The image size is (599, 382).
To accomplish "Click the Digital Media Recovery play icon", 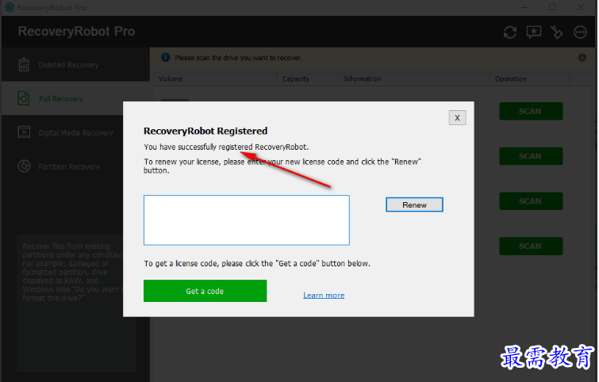I will coord(24,132).
